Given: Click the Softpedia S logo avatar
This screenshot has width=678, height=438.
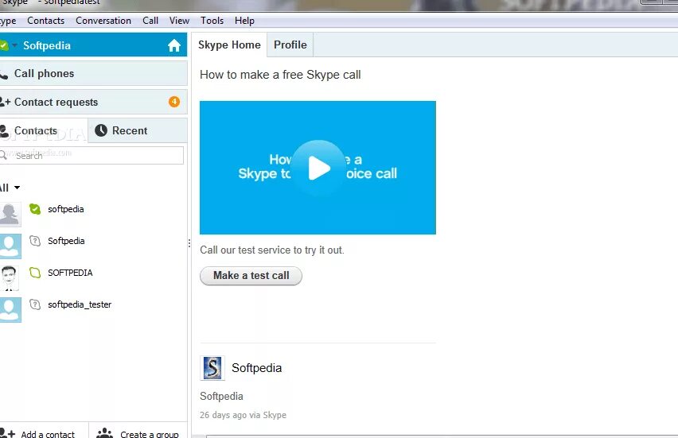Looking at the screenshot, I should click(x=212, y=368).
